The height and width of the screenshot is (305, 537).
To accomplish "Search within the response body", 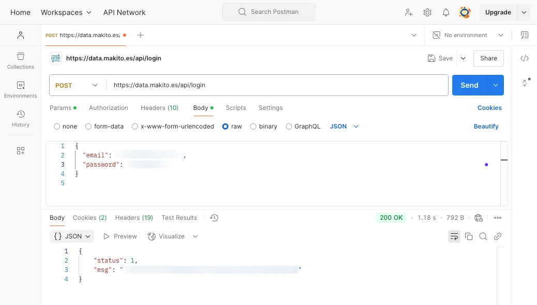I will click(x=483, y=236).
